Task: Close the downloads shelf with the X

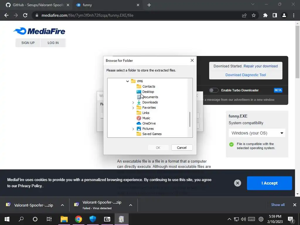Action: (x=295, y=205)
